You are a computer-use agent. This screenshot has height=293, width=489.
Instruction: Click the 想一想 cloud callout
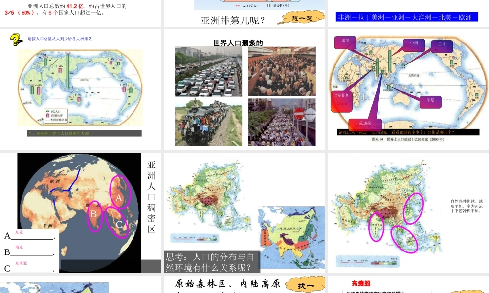pos(301,18)
